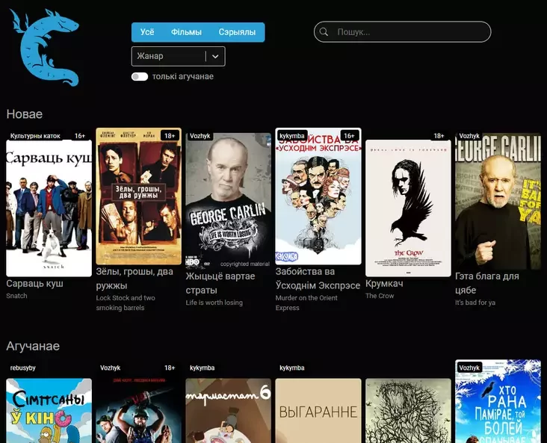
Task: Click the Крумкач title link
Action: (x=384, y=284)
